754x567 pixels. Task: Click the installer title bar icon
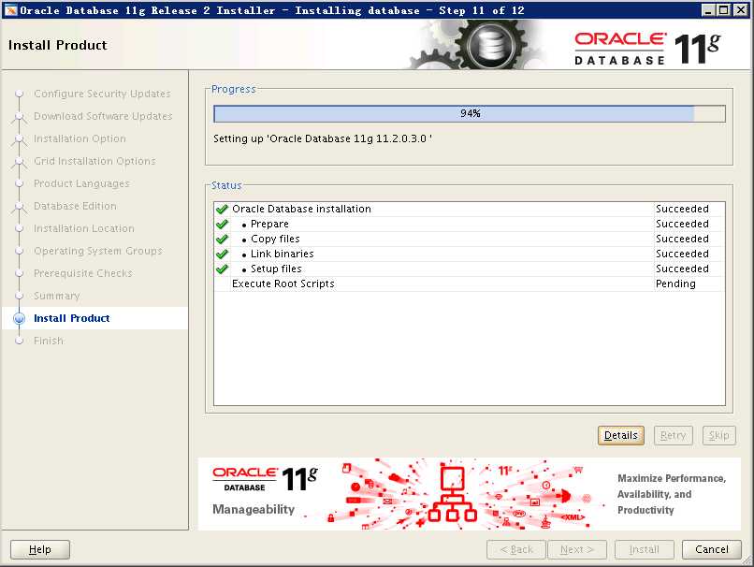click(10, 10)
